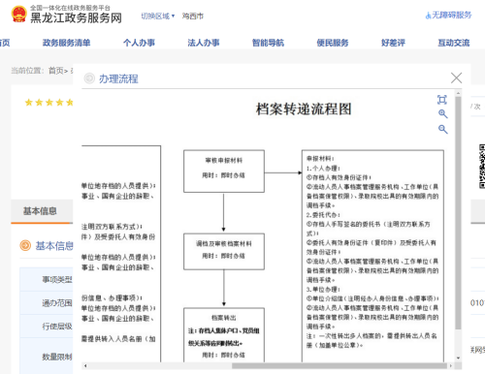485x374 pixels.
Task: Click the 数量限制 table label
Action: point(57,357)
